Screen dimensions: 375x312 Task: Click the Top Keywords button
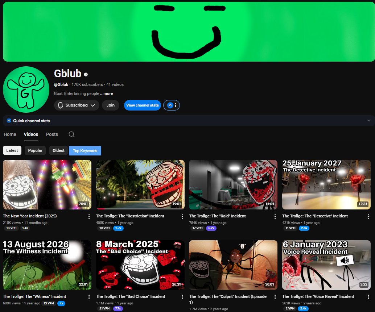[x=85, y=151]
